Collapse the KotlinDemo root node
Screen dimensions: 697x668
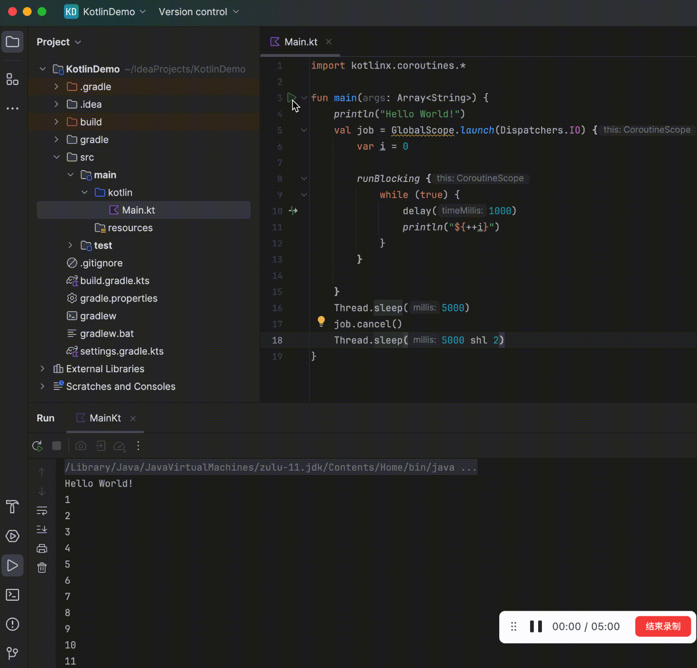click(x=43, y=69)
